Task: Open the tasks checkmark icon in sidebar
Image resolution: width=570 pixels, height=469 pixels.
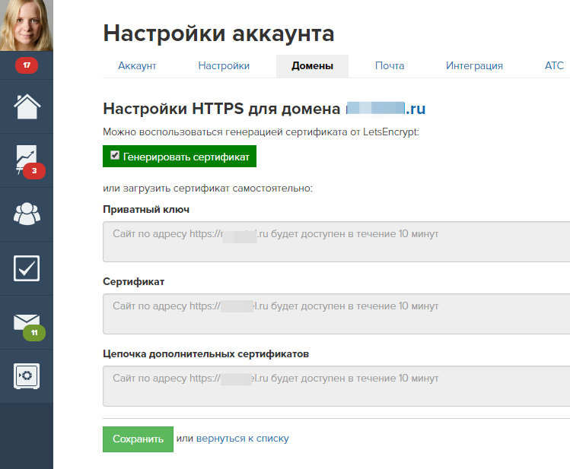Action: [x=27, y=268]
